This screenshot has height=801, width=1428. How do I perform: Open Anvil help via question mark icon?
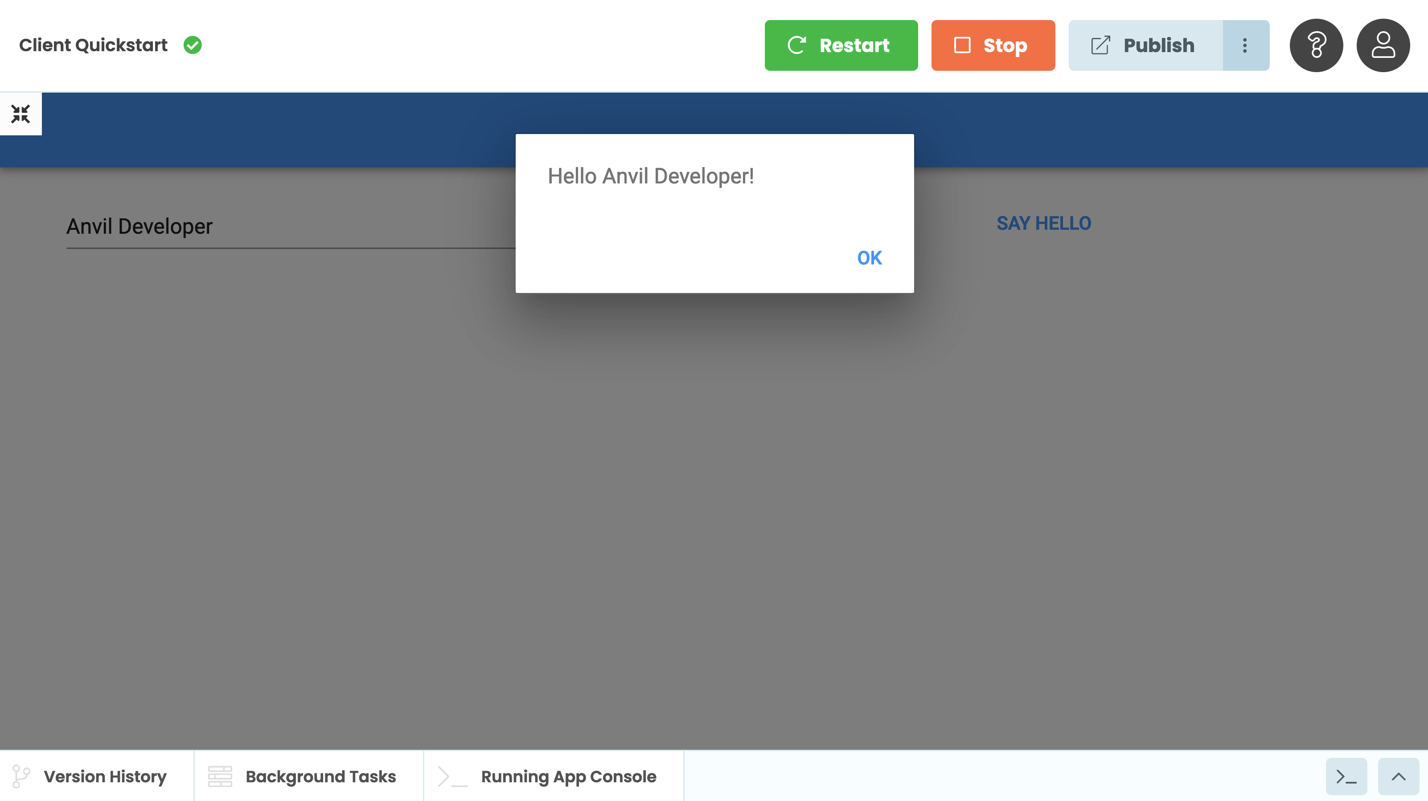pyautogui.click(x=1316, y=45)
